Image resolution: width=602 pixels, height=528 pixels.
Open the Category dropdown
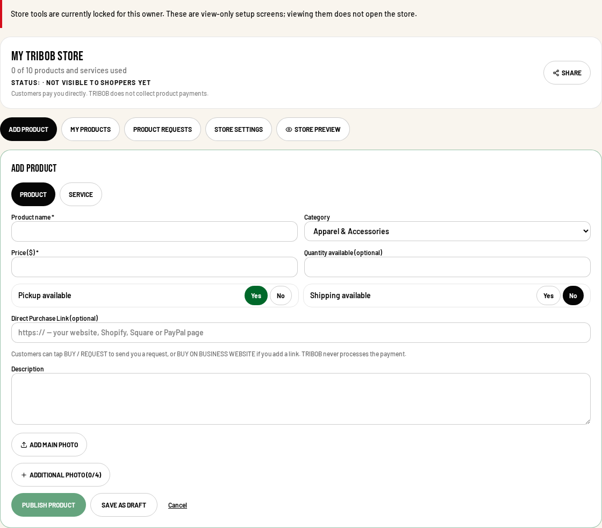coord(447,231)
